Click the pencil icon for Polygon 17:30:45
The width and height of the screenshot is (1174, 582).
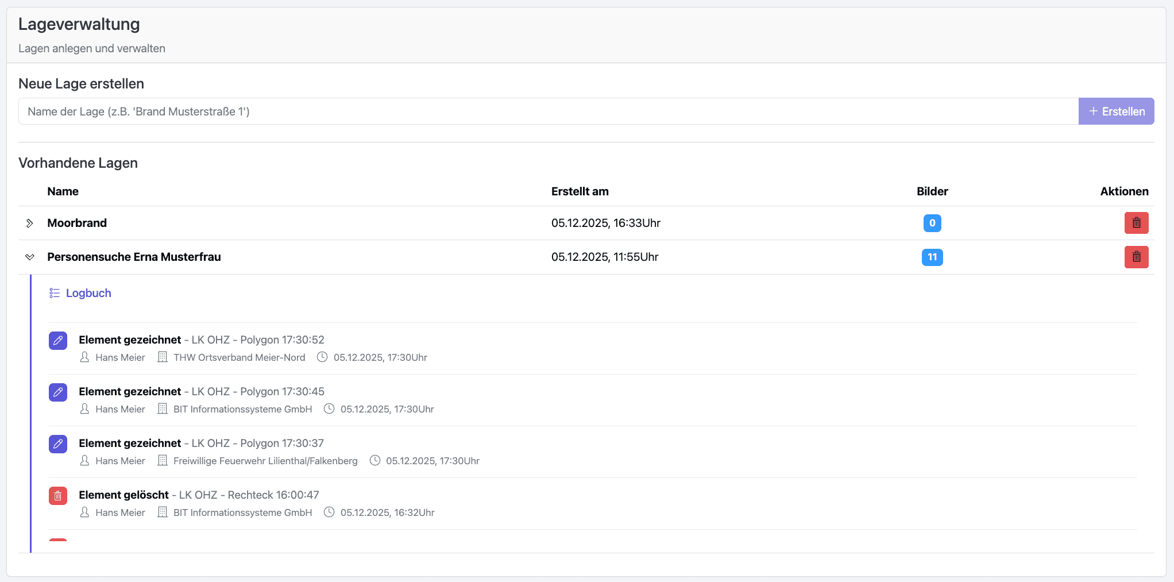point(58,392)
